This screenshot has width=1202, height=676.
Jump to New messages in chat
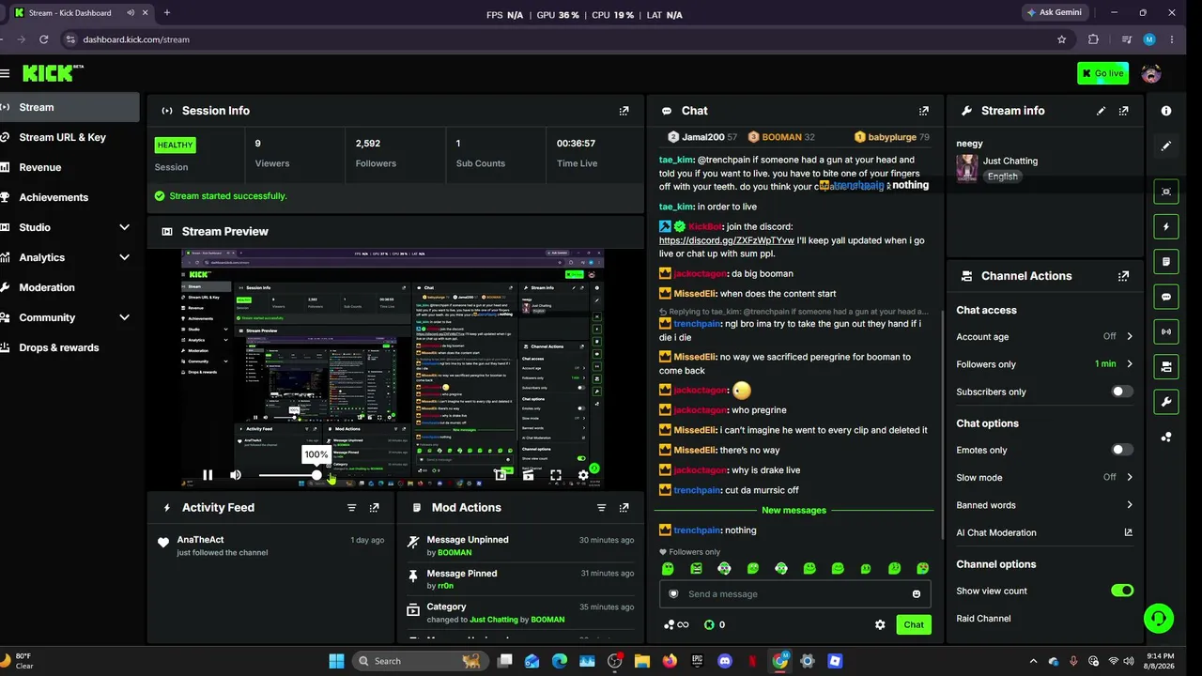click(x=794, y=511)
